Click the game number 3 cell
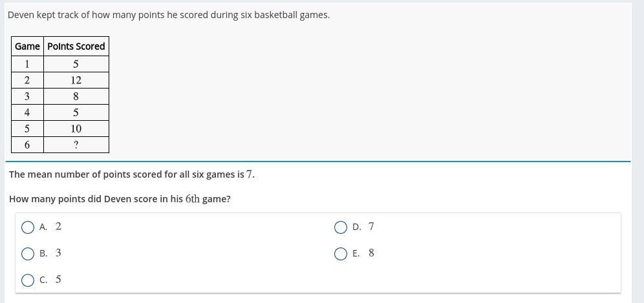644x303 pixels. [x=27, y=96]
